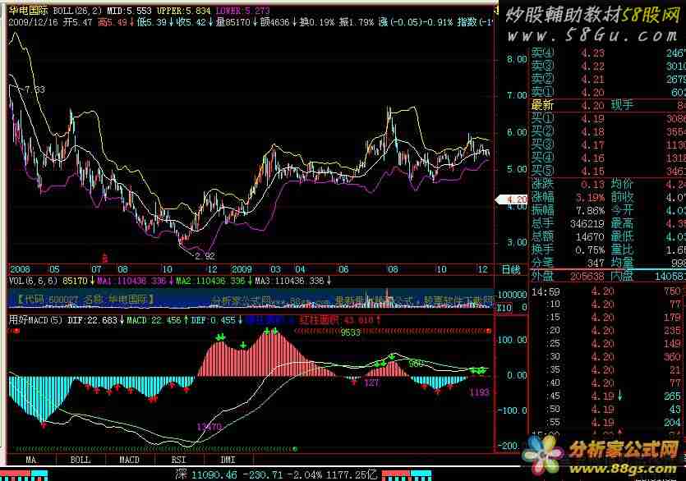Select the 卖① ask row at 4.20
Viewport: 686px width, 481px height.
pyautogui.click(x=608, y=93)
